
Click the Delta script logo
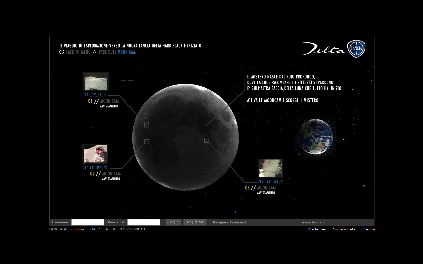[x=323, y=49]
